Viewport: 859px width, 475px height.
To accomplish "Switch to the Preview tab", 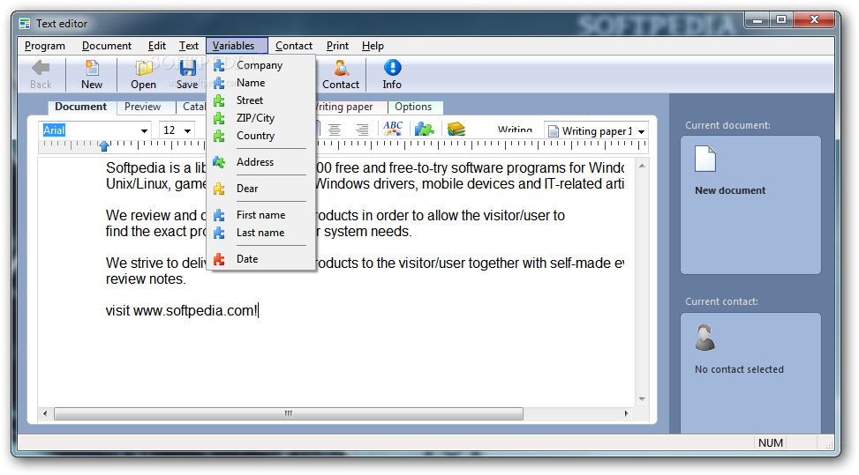I will (142, 107).
